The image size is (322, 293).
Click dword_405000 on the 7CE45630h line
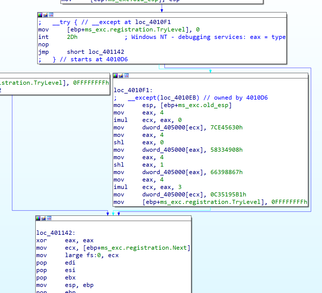[164, 127]
